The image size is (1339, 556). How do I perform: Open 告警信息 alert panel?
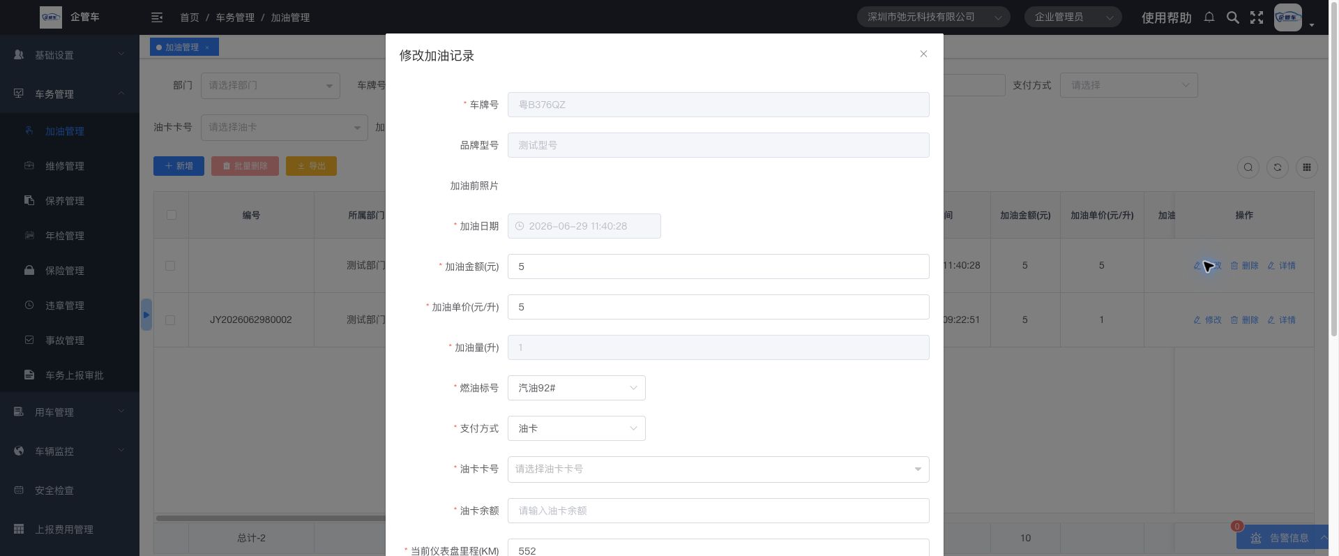click(1283, 538)
